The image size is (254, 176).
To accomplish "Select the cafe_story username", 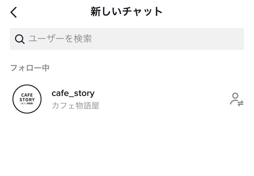I will pos(73,94).
